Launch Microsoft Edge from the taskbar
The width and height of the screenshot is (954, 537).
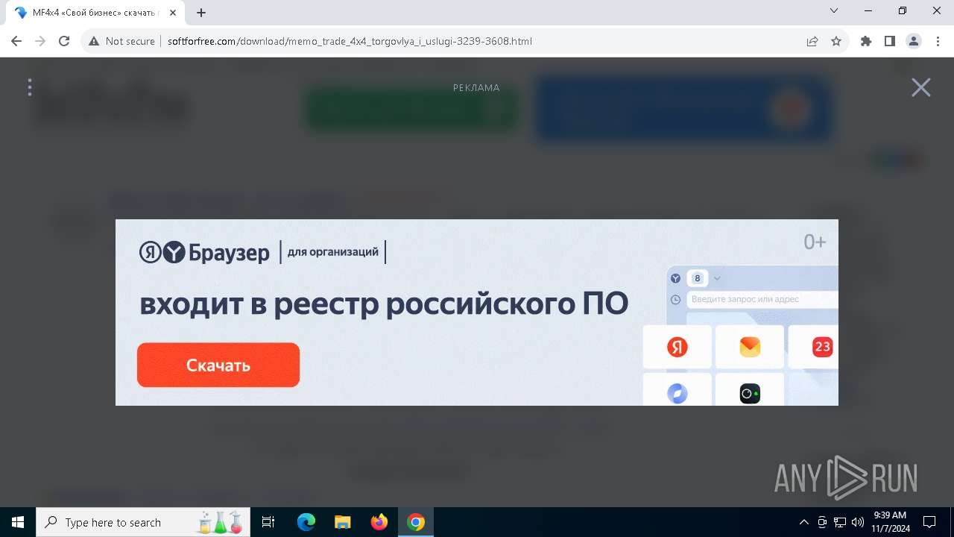[306, 522]
